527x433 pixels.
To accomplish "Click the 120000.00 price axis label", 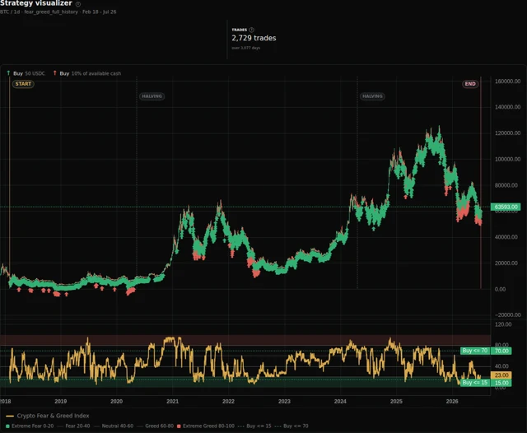I will 507,133.
